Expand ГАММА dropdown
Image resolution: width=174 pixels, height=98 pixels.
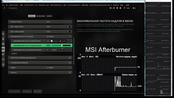tap(70, 68)
